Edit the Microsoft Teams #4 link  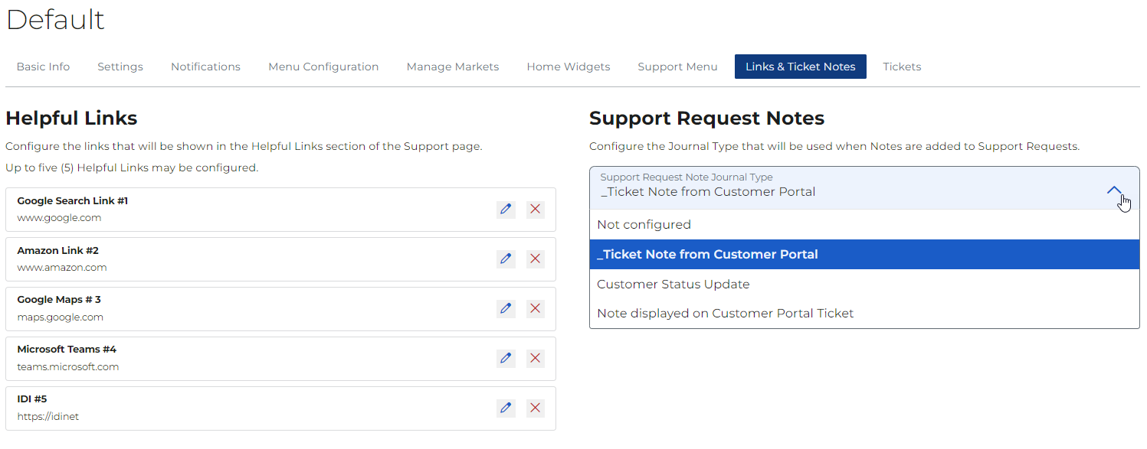(x=506, y=358)
